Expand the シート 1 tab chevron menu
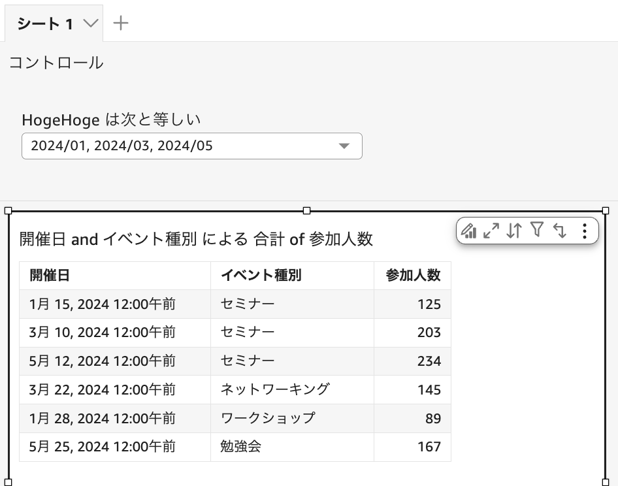Image resolution: width=618 pixels, height=486 pixels. coord(89,22)
